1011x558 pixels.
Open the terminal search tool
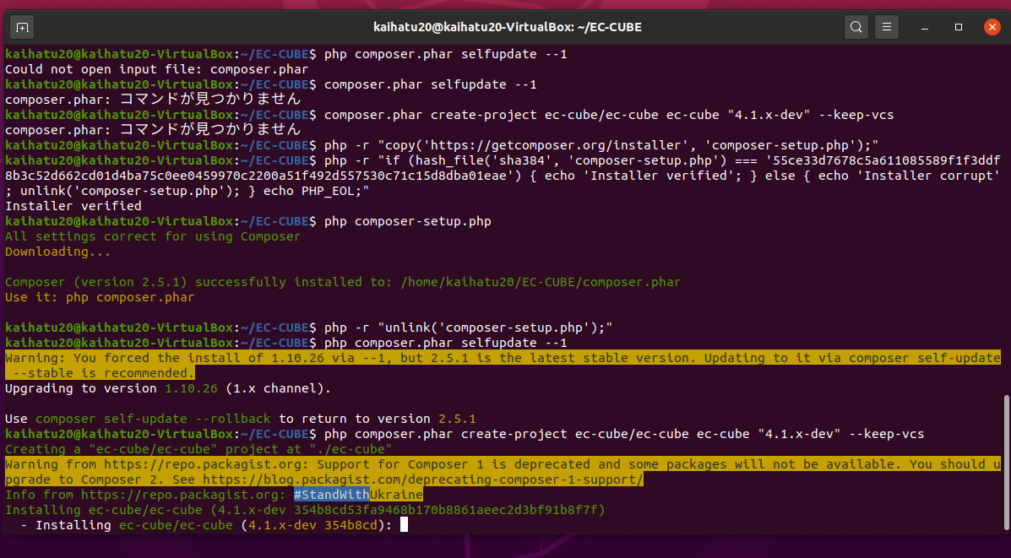[x=856, y=27]
